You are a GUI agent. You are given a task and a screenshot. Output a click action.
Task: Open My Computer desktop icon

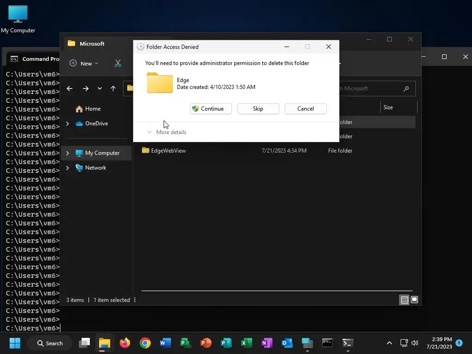pos(18,18)
